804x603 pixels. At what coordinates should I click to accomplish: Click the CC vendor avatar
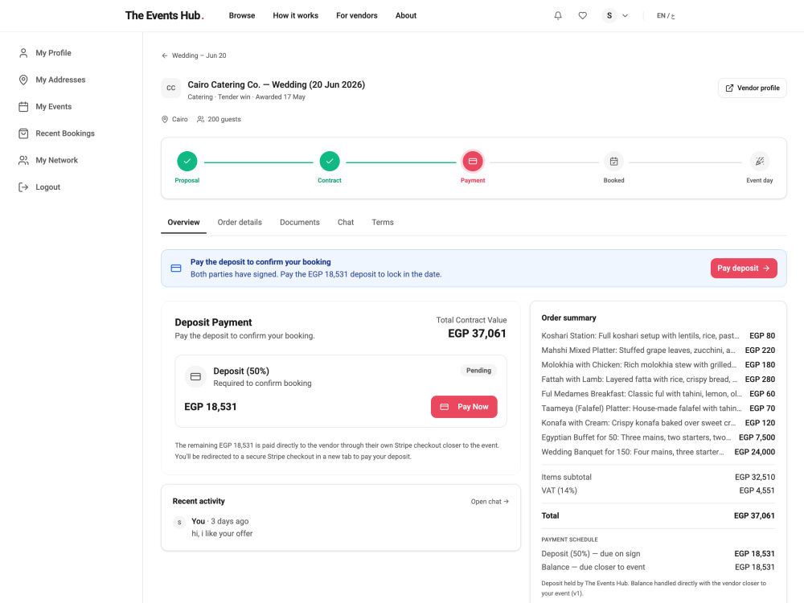(170, 88)
